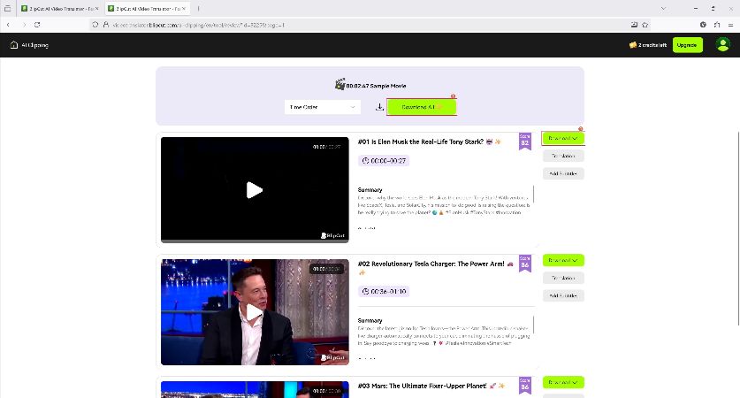The image size is (740, 398).
Task: Click the Upgrade button
Action: 687,45
